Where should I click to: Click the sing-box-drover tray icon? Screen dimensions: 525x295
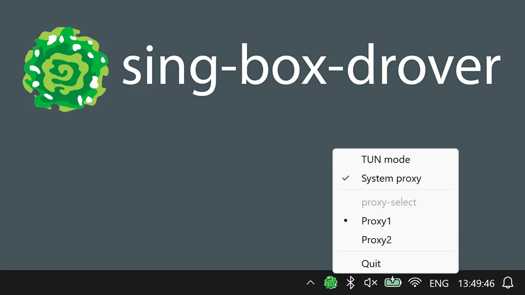(x=331, y=283)
